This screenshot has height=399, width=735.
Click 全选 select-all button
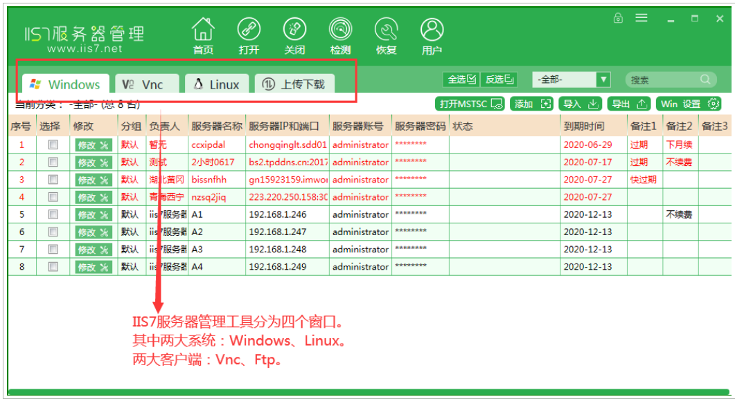(x=461, y=80)
